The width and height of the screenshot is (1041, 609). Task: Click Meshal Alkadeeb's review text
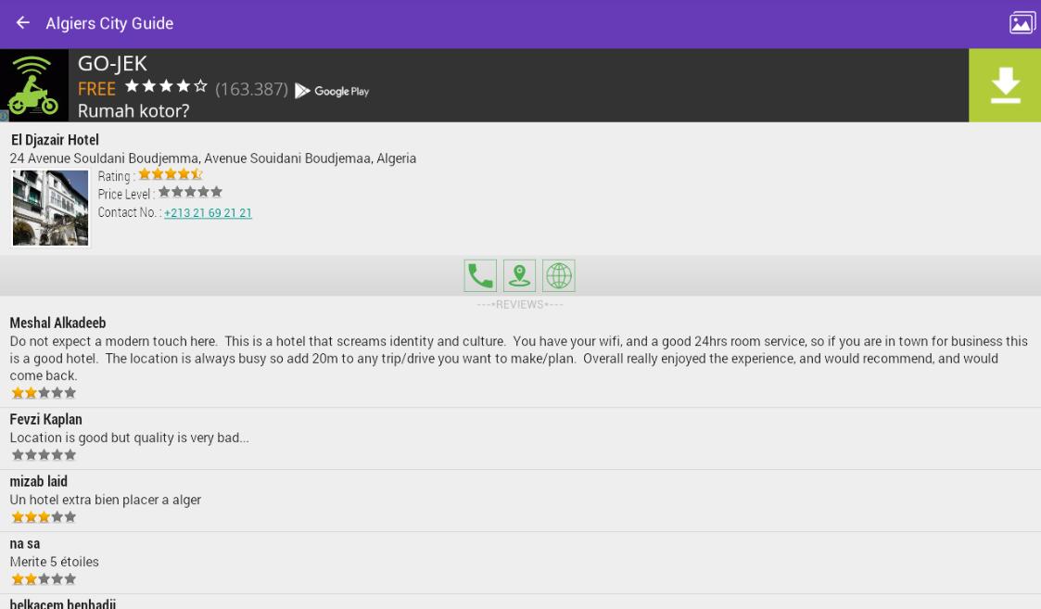pyautogui.click(x=518, y=358)
